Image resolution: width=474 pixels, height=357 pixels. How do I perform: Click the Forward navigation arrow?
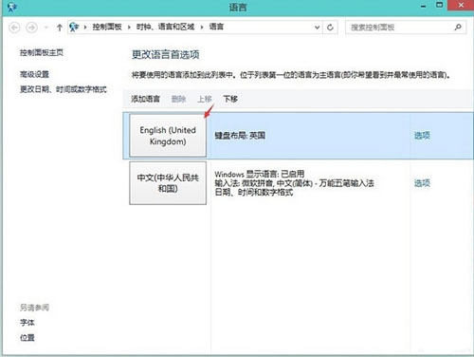click(x=31, y=28)
